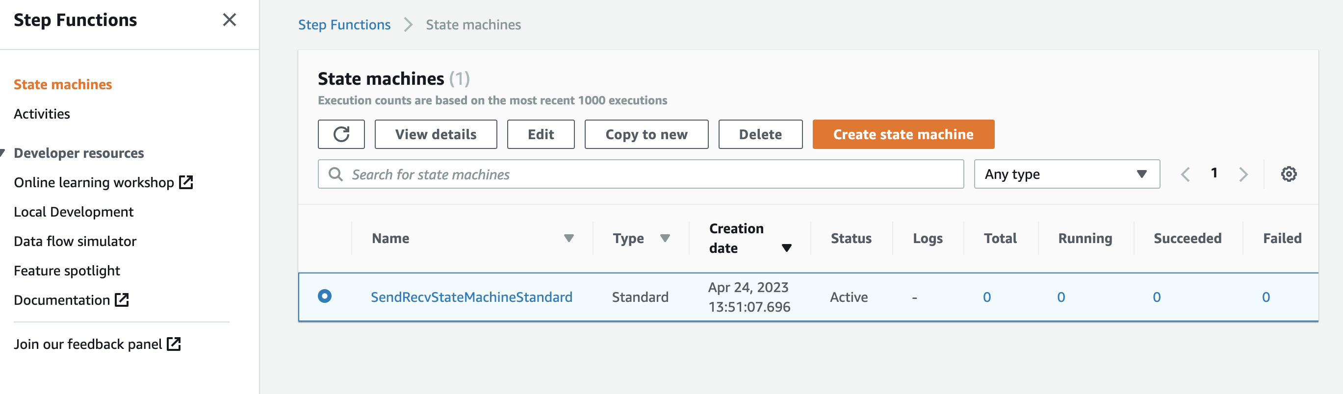Click the Standard type cell

point(640,297)
